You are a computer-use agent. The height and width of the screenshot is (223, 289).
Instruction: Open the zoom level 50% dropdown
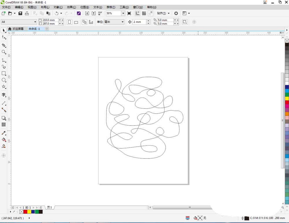pos(123,13)
